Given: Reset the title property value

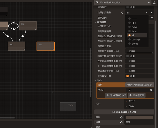Looking at the screenshot, I should pos(121,122).
